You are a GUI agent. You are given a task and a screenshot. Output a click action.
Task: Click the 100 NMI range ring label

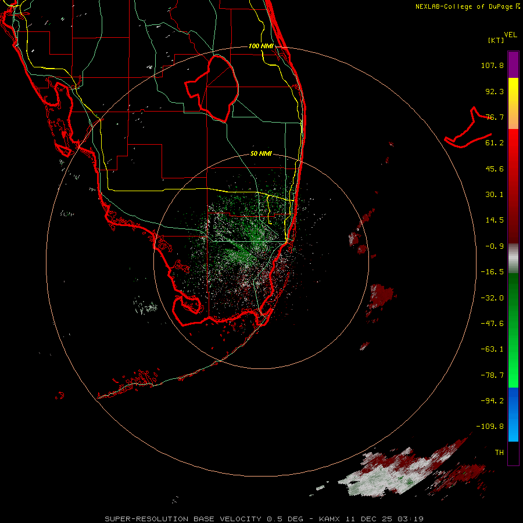click(x=261, y=46)
